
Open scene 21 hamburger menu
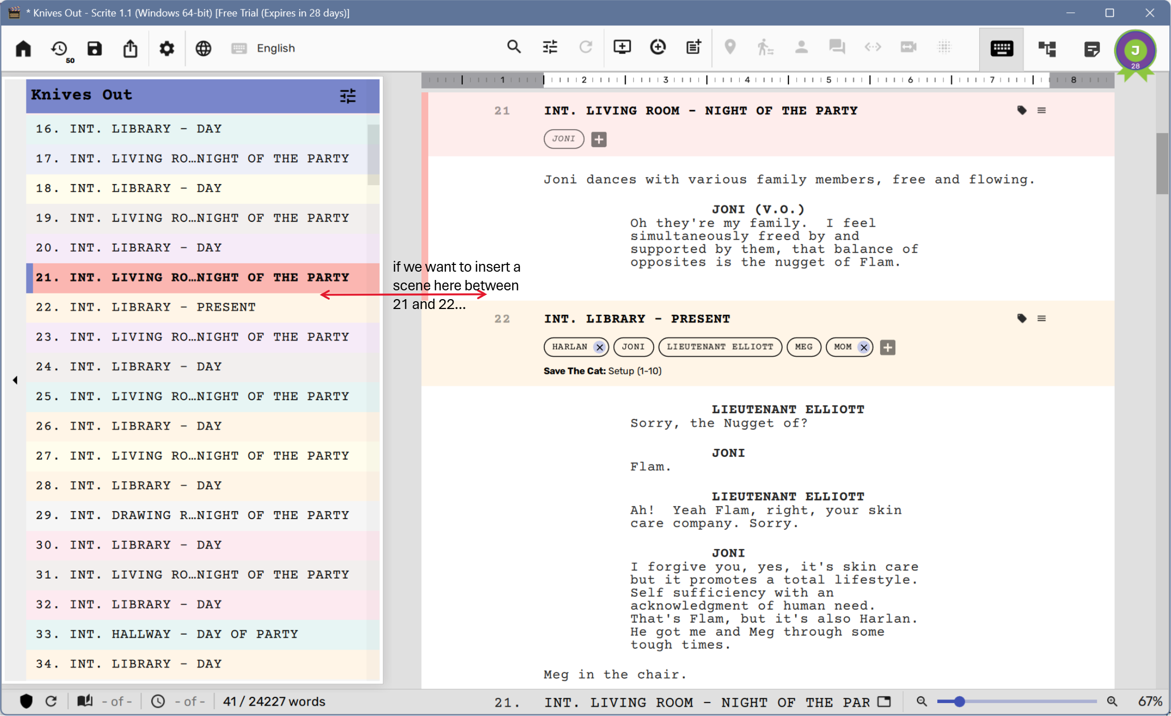[1041, 110]
